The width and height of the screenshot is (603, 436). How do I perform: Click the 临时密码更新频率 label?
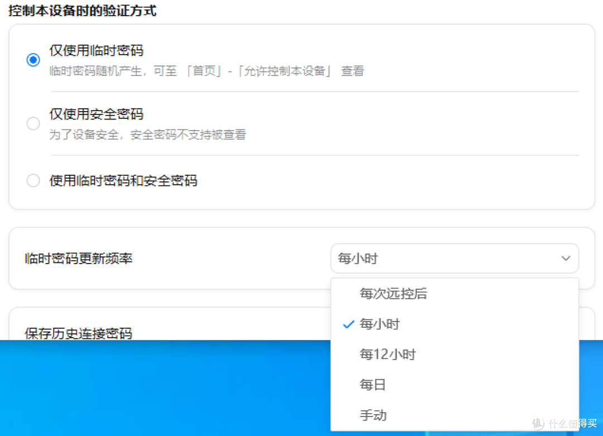(79, 258)
